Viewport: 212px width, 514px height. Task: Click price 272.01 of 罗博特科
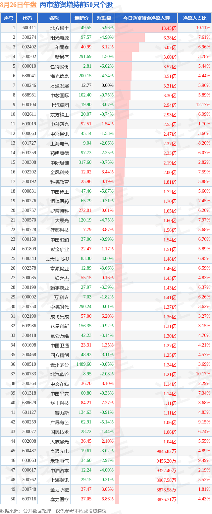point(85,211)
